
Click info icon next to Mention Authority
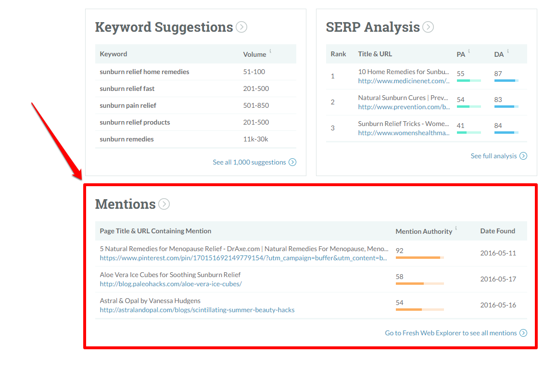pos(456,229)
